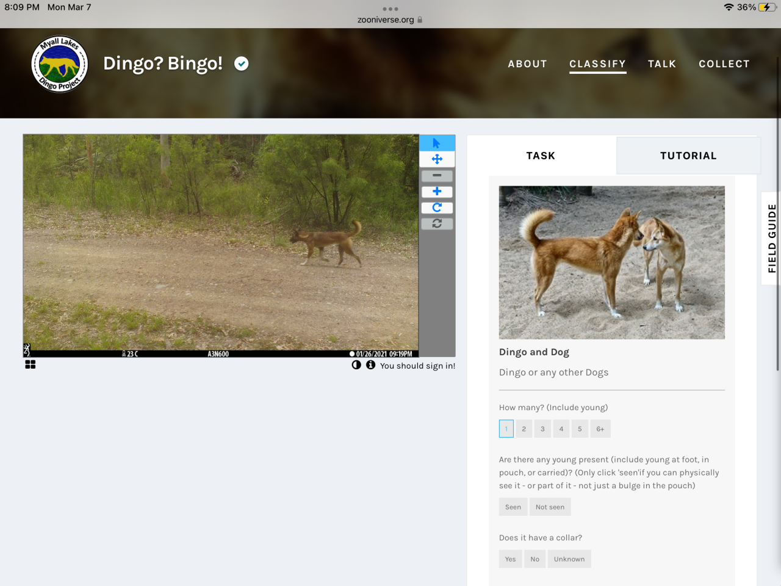Open the Myall Lakes Dingo Project logo

[60, 63]
